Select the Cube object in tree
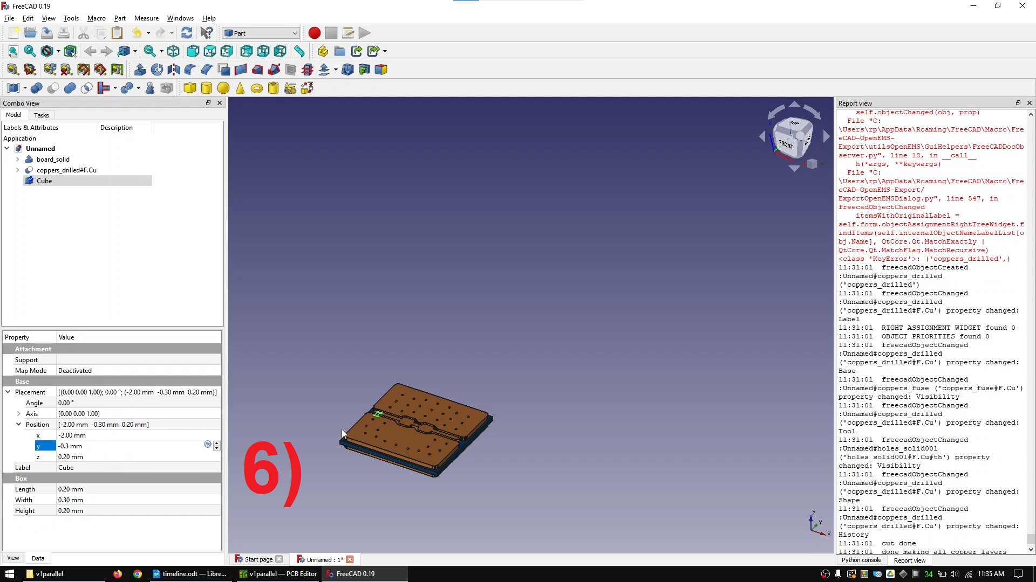 coord(44,181)
